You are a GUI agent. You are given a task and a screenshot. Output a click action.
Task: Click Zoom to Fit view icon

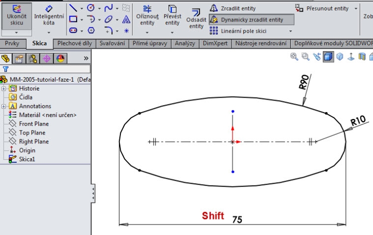click(x=294, y=57)
